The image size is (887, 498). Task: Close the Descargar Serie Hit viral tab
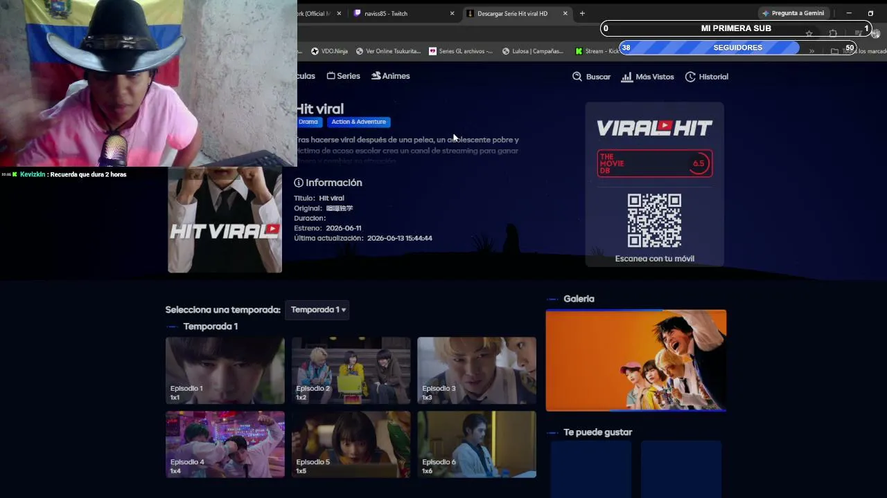click(565, 13)
